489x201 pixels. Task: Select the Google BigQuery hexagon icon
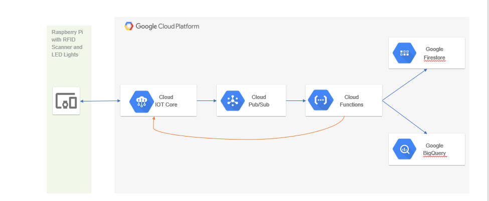404,149
